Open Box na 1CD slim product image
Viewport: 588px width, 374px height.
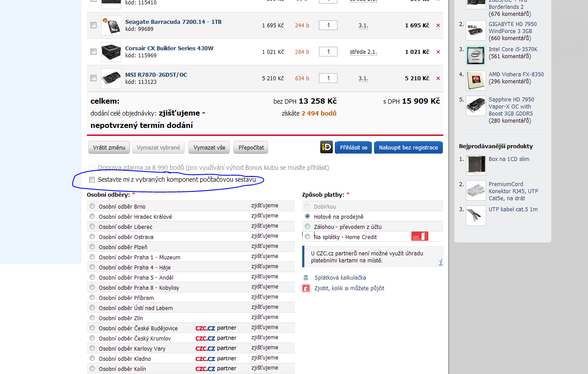[476, 165]
